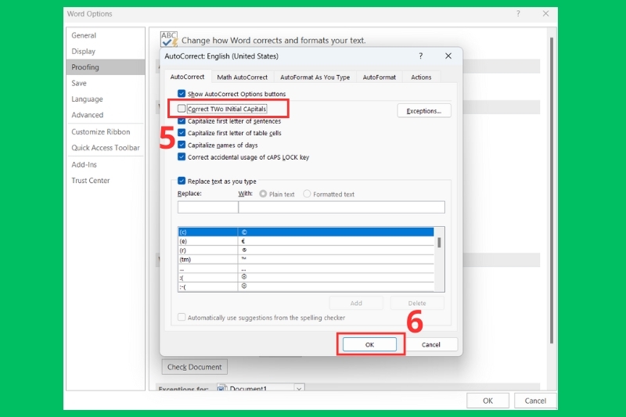Select the :( sad face replacement row
This screenshot has height=417, width=626.
tap(306, 277)
